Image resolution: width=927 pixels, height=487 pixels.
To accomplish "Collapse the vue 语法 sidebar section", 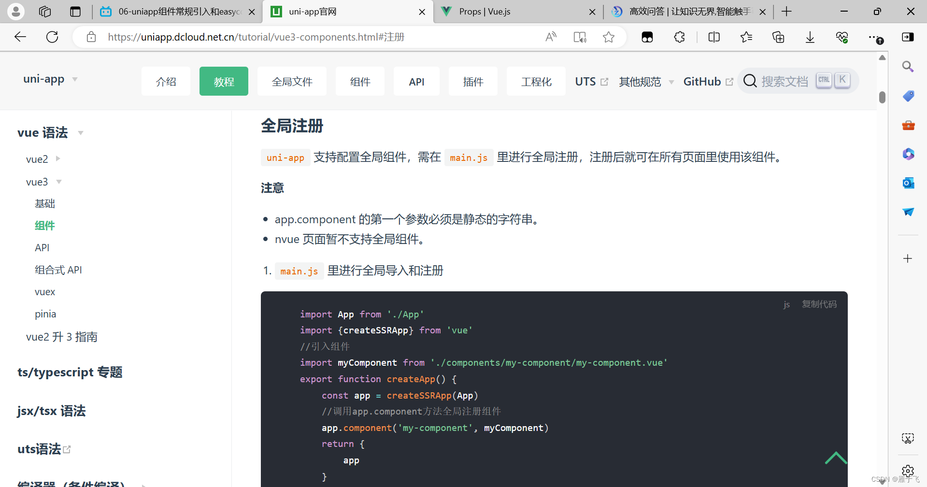I will click(81, 133).
